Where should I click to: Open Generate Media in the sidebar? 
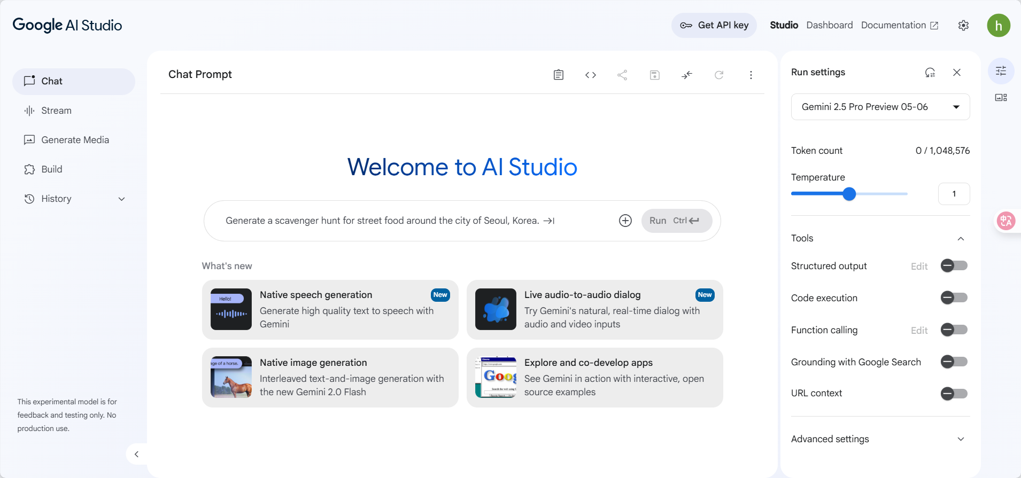[x=74, y=140]
